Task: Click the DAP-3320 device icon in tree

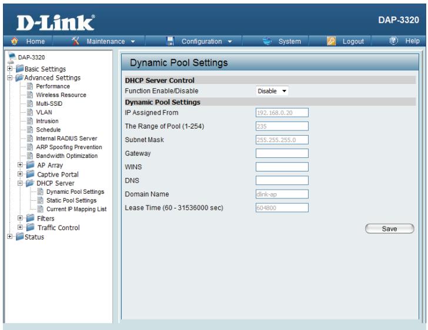Action: pos(12,58)
